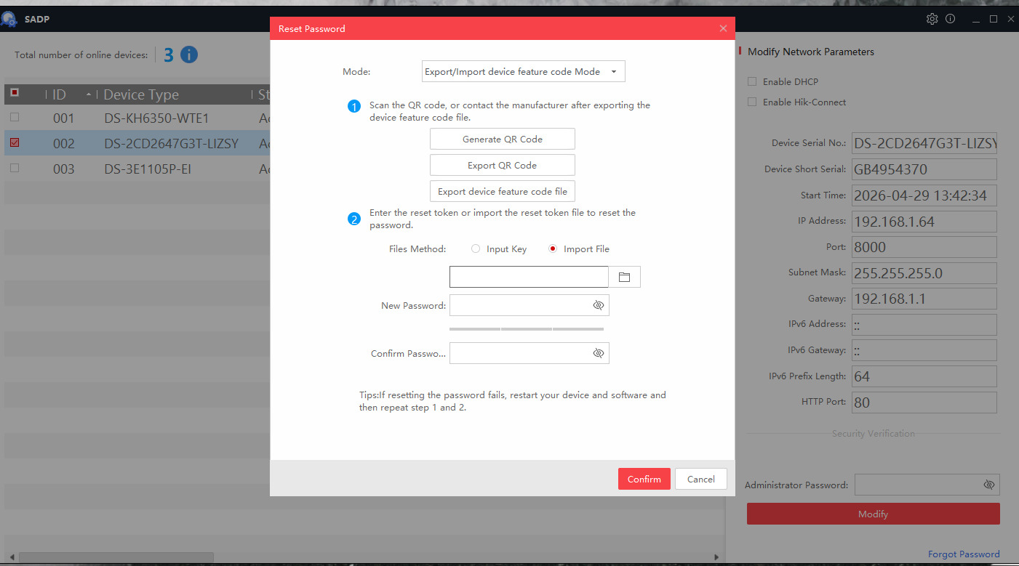Screen dimensions: 1019x566
Task: Click the "Total number of online devices" label
Action: (81, 54)
